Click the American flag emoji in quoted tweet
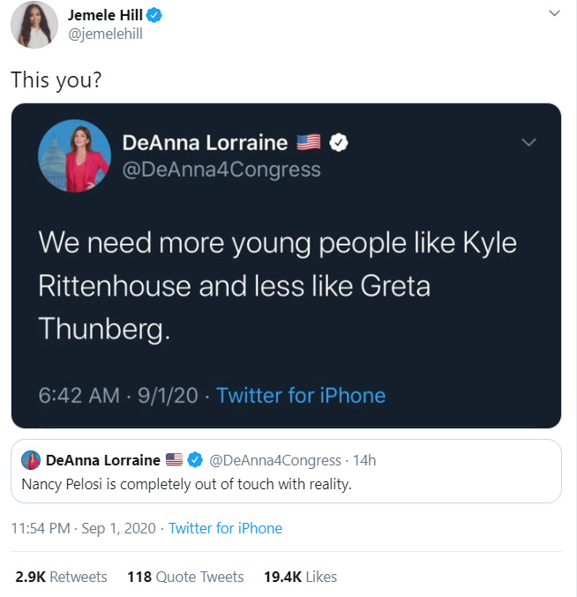The width and height of the screenshot is (577, 597). pos(174,460)
